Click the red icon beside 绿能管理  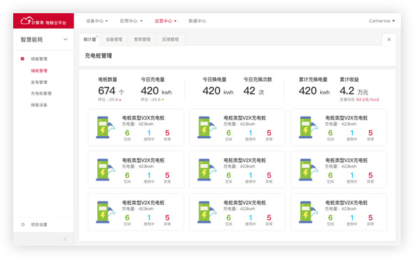click(22, 58)
